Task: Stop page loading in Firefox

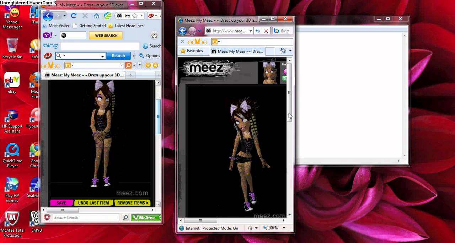Action: 85,16
